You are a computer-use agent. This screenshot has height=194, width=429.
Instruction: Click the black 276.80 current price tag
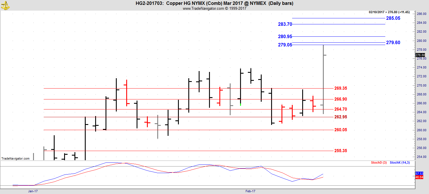(420, 55)
